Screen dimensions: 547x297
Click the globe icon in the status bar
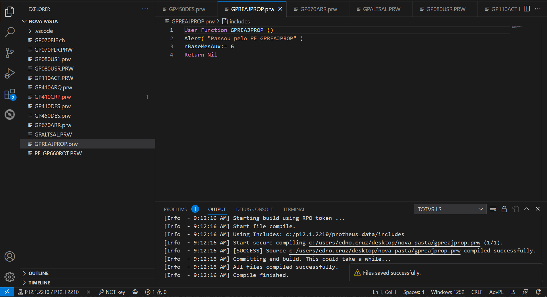[135, 292]
